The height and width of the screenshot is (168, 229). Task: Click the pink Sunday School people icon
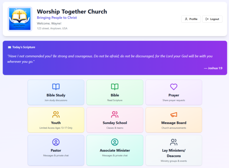pos(115,115)
